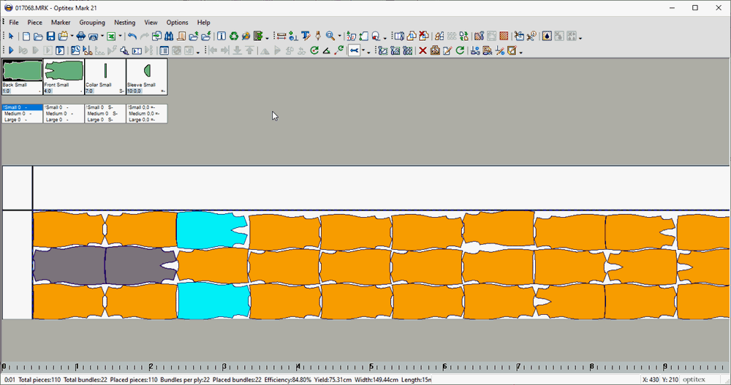Image resolution: width=731 pixels, height=385 pixels.
Task: Click the Undo arrow icon
Action: tap(132, 36)
